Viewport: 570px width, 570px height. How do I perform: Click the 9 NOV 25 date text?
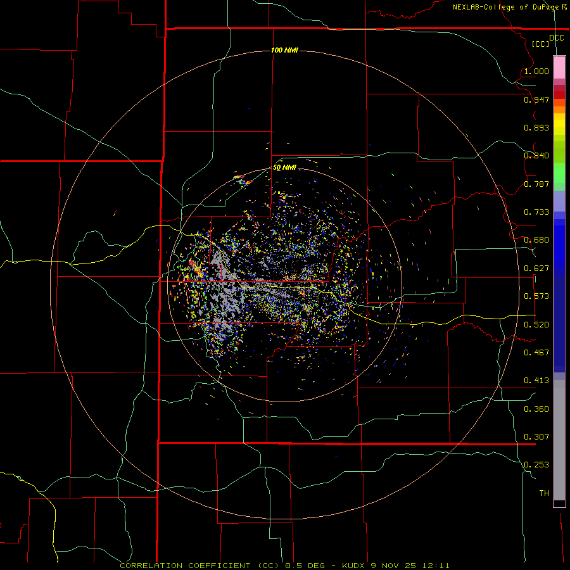pos(395,566)
